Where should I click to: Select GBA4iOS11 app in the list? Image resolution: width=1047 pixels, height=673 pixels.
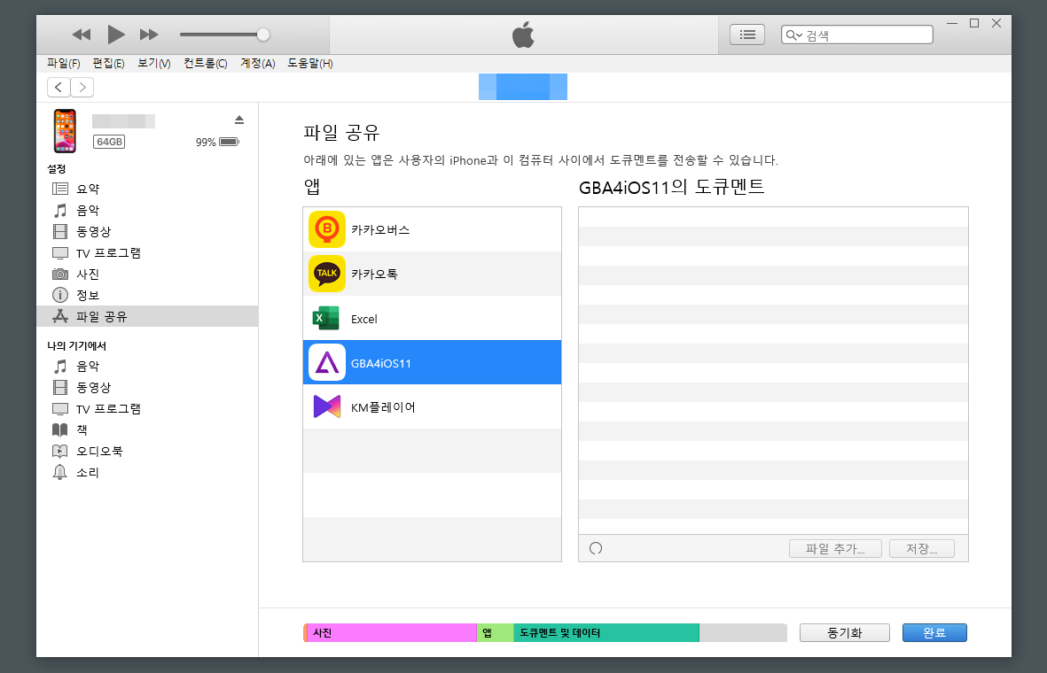pos(432,362)
